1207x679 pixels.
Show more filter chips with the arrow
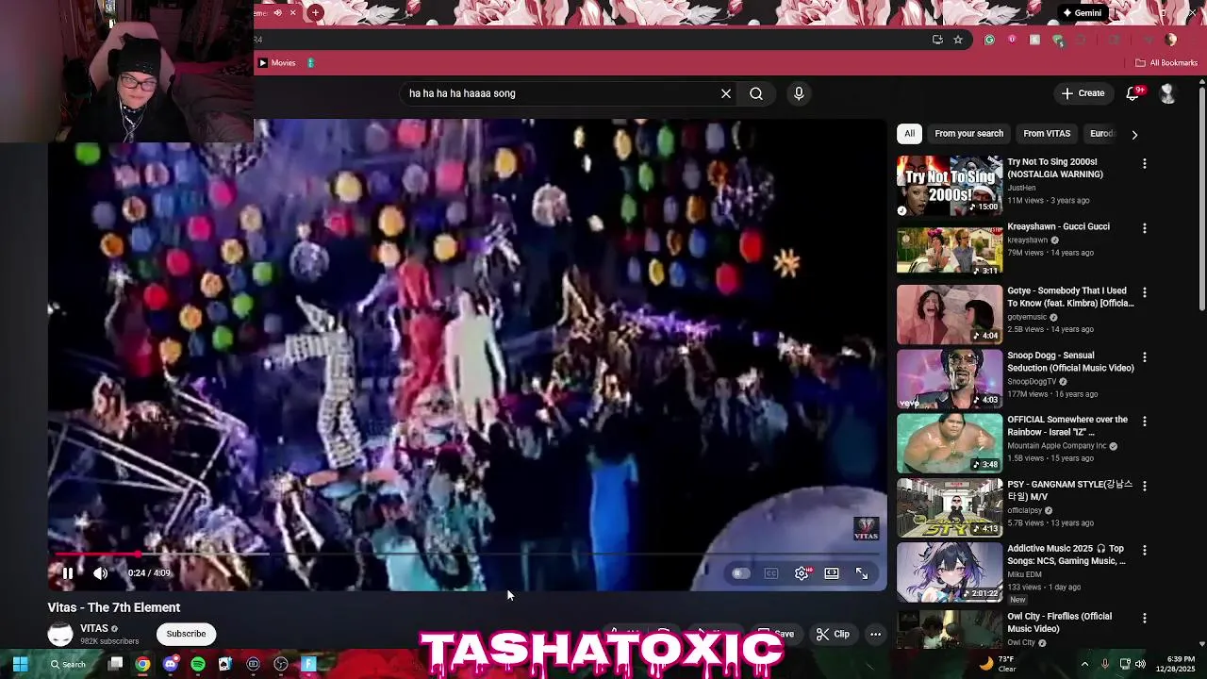coord(1134,134)
